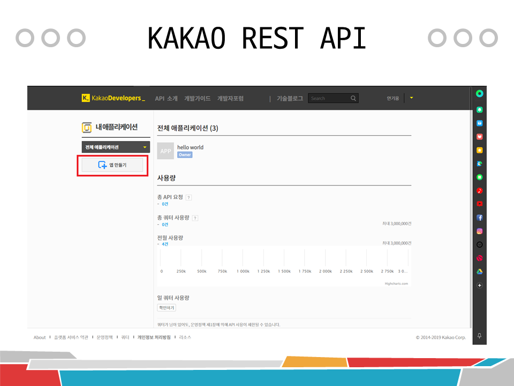
Task: Click the Highcharts.com credit link
Action: click(x=396, y=284)
